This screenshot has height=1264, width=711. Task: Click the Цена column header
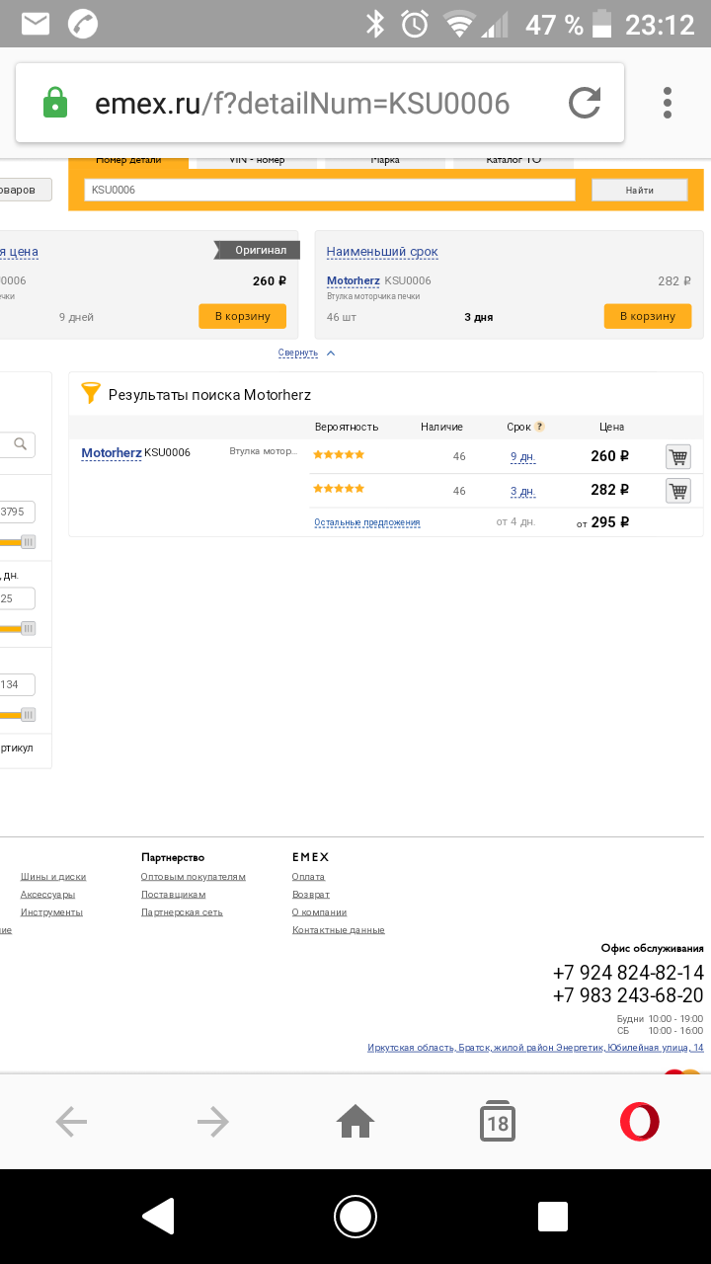click(x=612, y=428)
